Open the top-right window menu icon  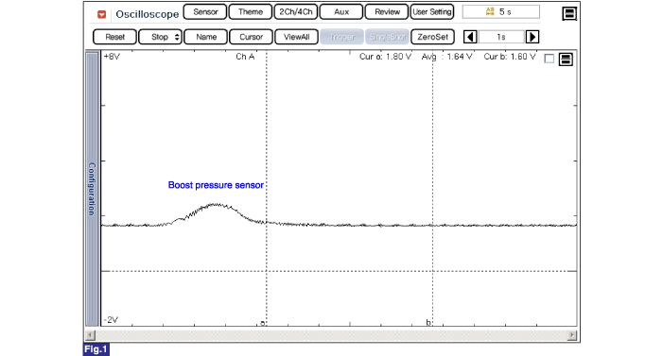(x=569, y=13)
